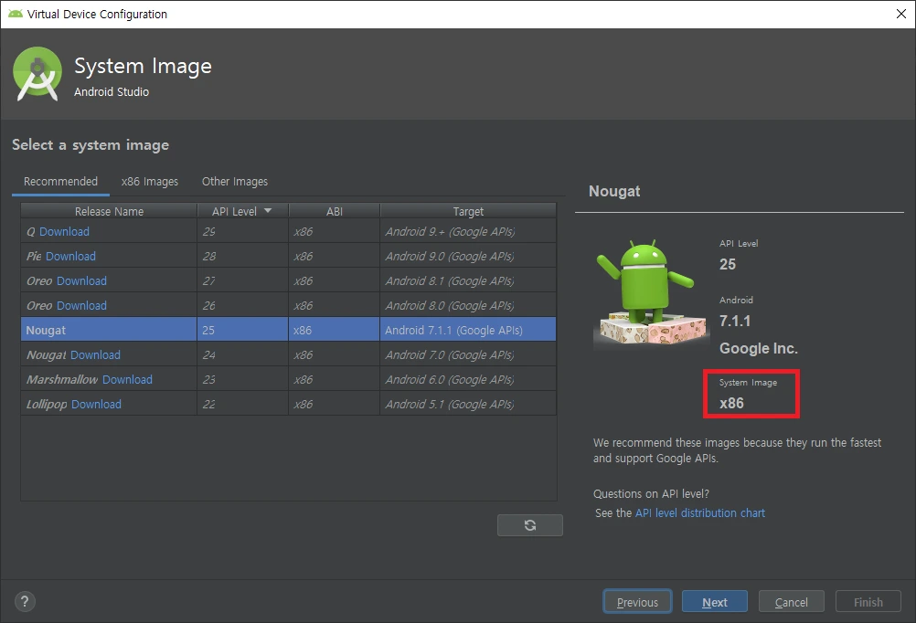The width and height of the screenshot is (916, 623).
Task: Download Oreo API 26 image
Action: [81, 305]
